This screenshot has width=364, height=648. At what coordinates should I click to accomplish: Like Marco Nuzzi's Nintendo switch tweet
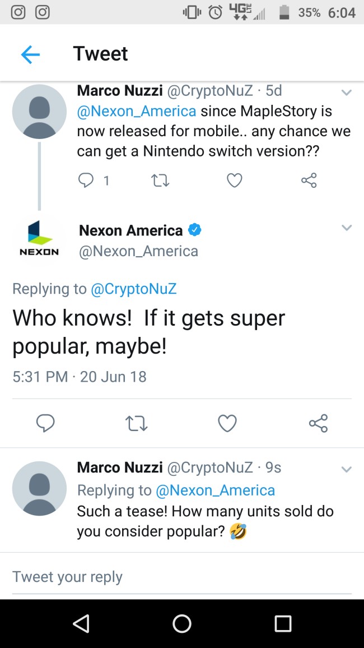click(x=235, y=180)
